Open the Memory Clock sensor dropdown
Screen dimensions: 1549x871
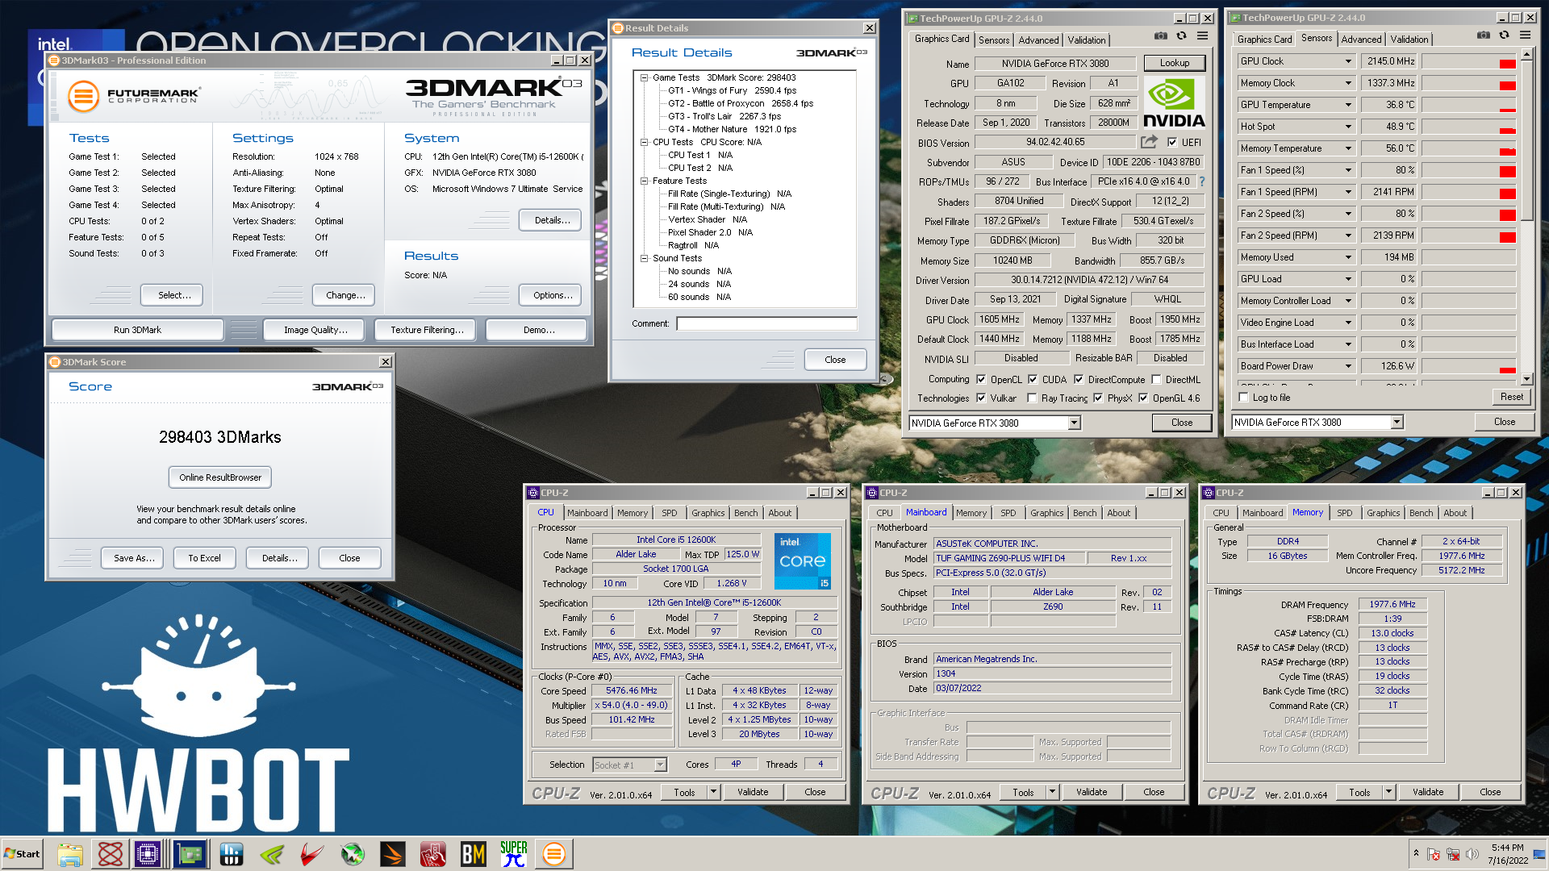[x=1348, y=83]
